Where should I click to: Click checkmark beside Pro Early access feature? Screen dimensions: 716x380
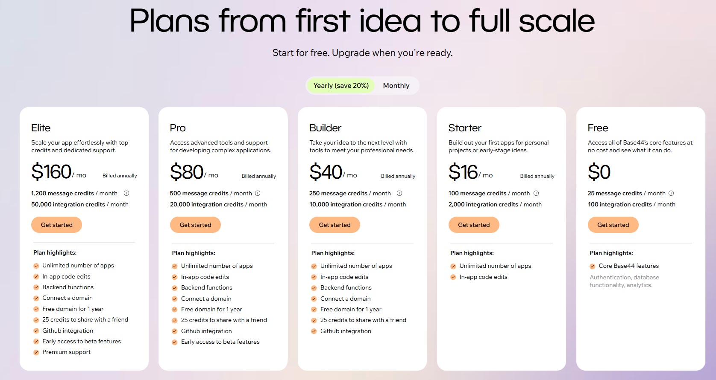point(175,342)
